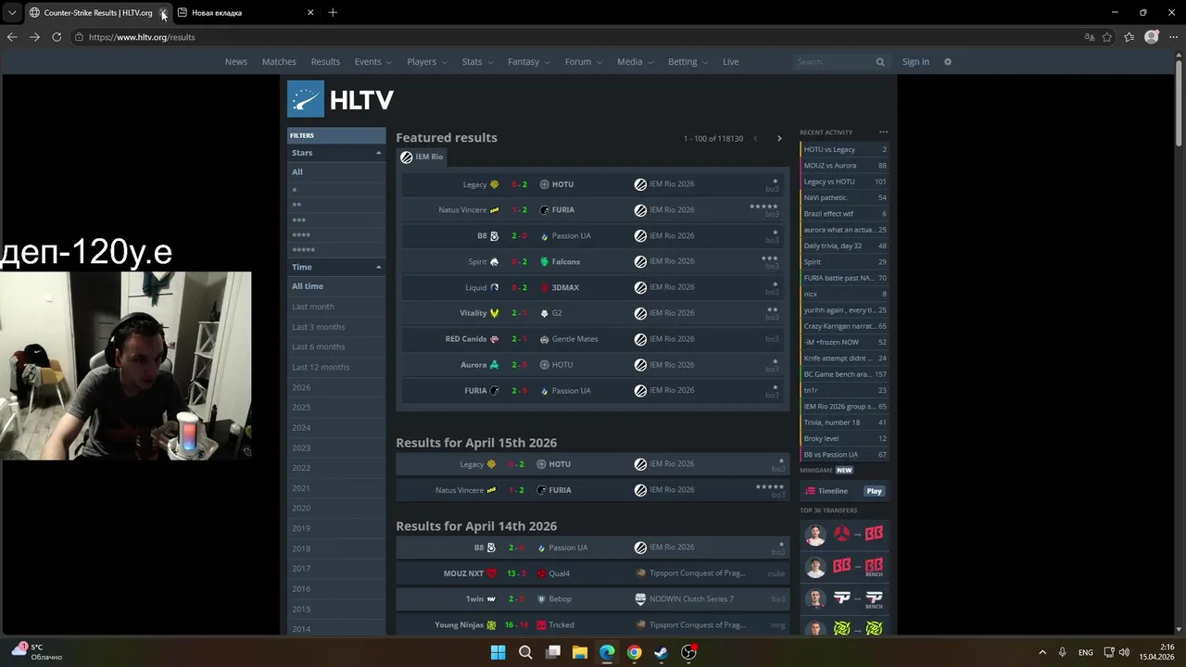Open the Fantasy dropdown menu
The width and height of the screenshot is (1186, 667).
point(529,62)
